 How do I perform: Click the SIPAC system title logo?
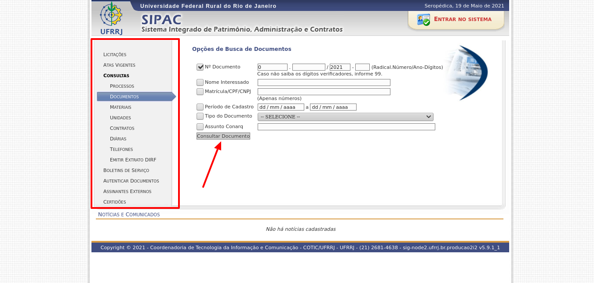click(x=161, y=20)
